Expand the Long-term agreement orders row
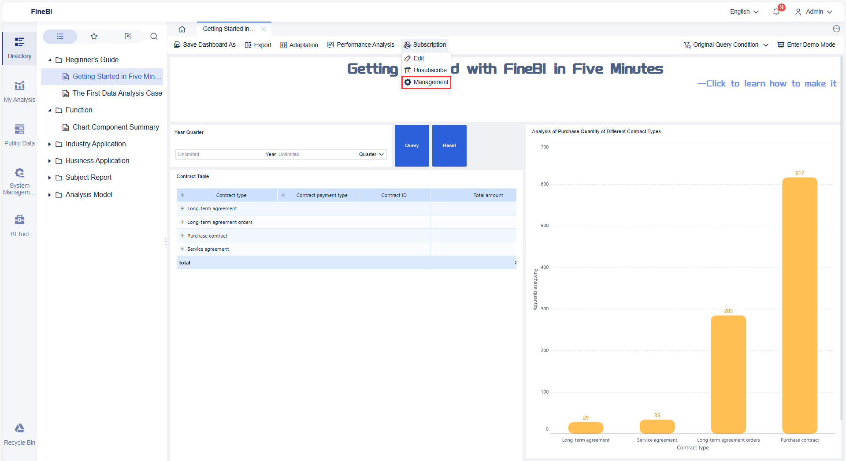 point(182,222)
